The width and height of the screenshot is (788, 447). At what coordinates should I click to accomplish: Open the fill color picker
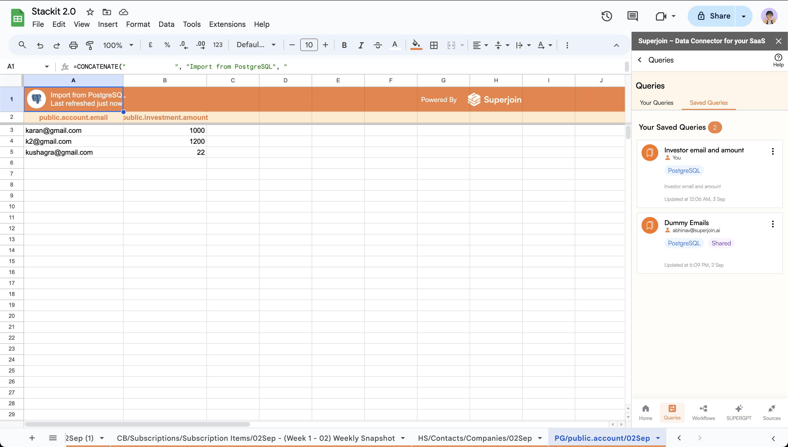pos(416,45)
